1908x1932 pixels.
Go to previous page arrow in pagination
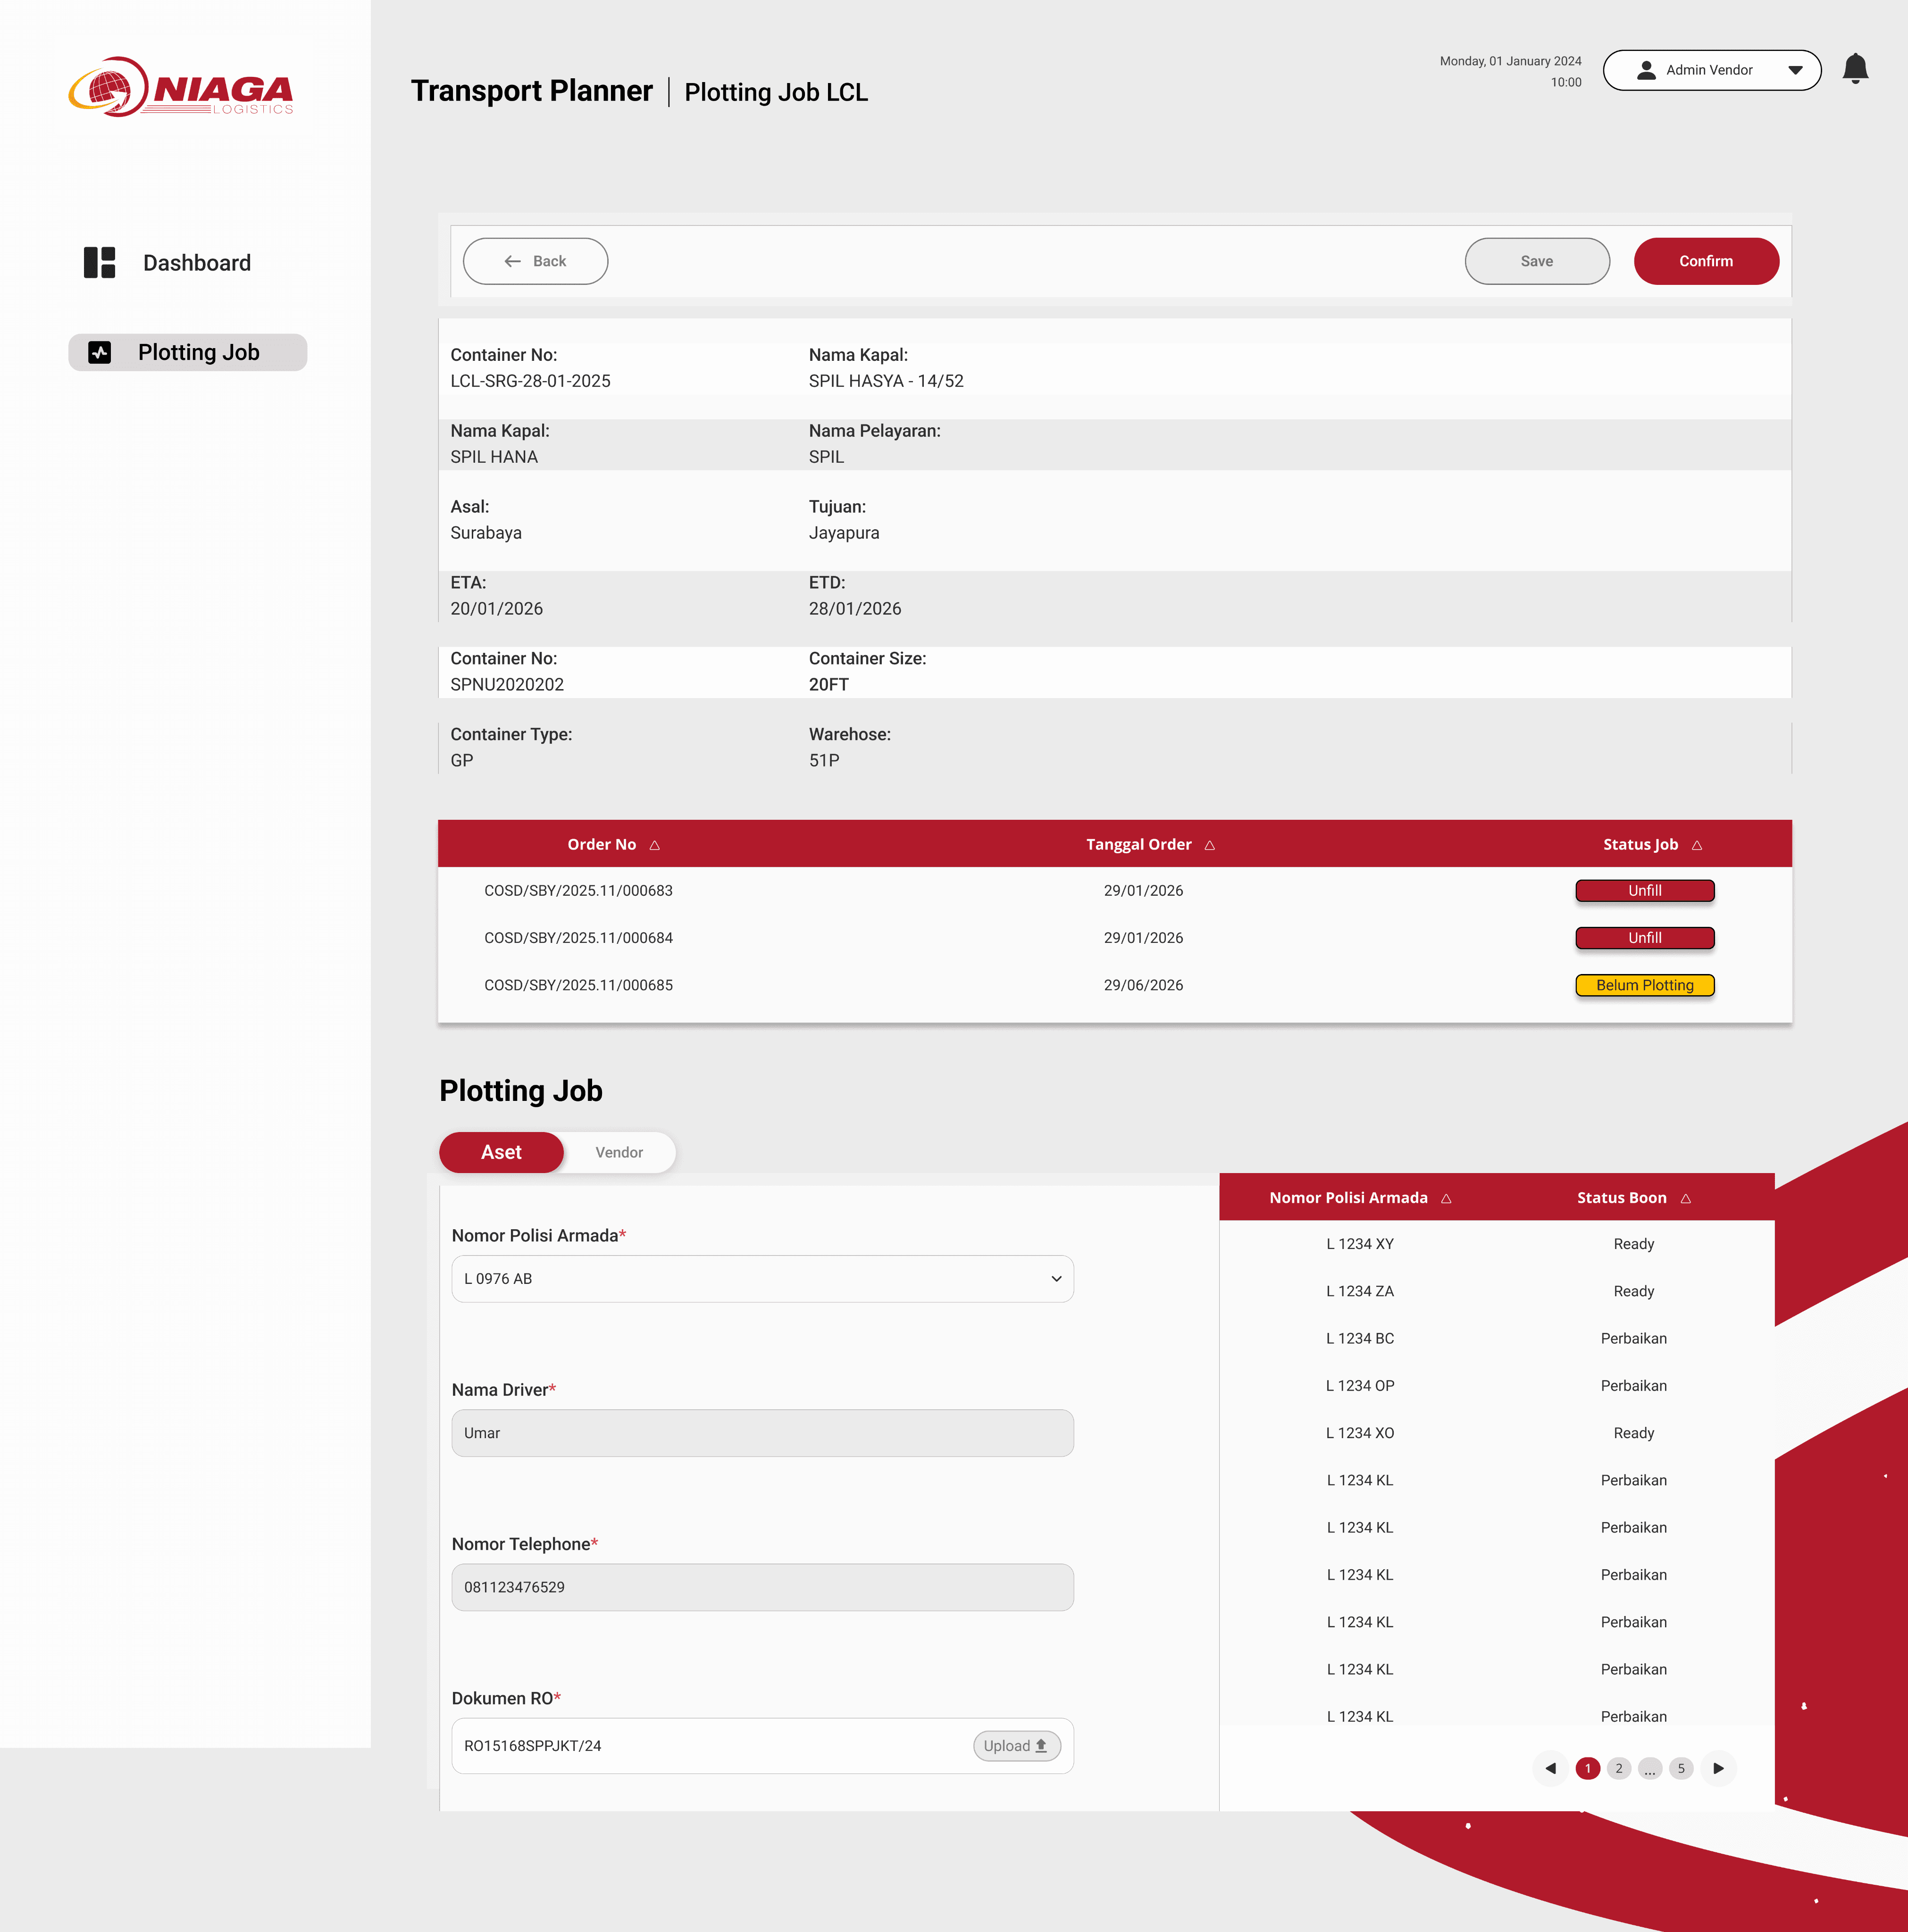pos(1550,1768)
